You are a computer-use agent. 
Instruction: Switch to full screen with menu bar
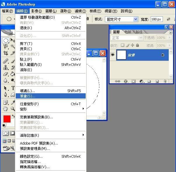(9, 141)
